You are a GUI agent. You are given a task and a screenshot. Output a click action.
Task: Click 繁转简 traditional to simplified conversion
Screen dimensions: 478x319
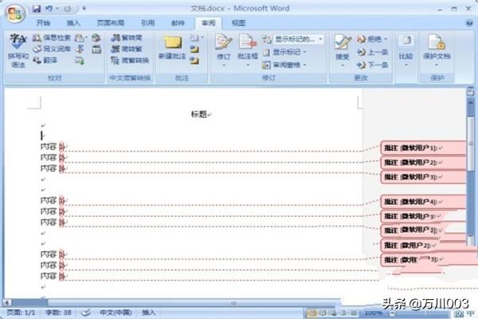coord(127,37)
